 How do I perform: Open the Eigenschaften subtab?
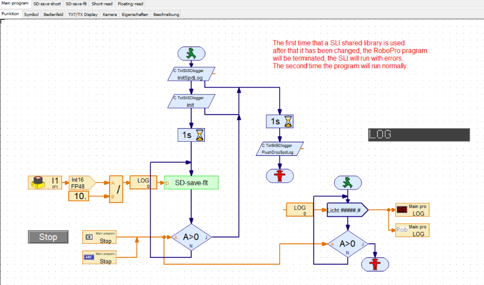coord(135,15)
